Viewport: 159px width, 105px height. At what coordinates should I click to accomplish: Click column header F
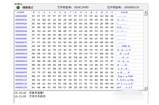pyautogui.click(x=112, y=12)
